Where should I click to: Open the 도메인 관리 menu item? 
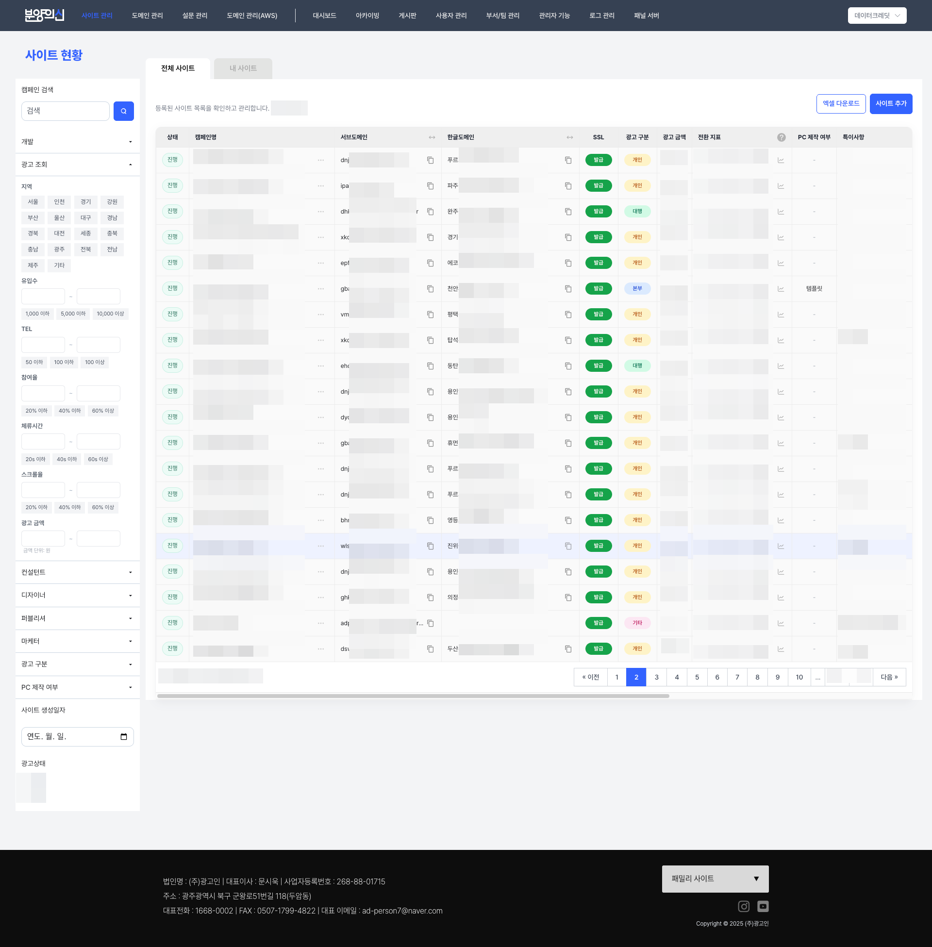point(147,16)
